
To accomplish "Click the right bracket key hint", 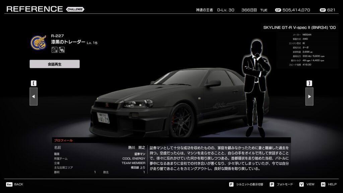I will pos(309,83).
